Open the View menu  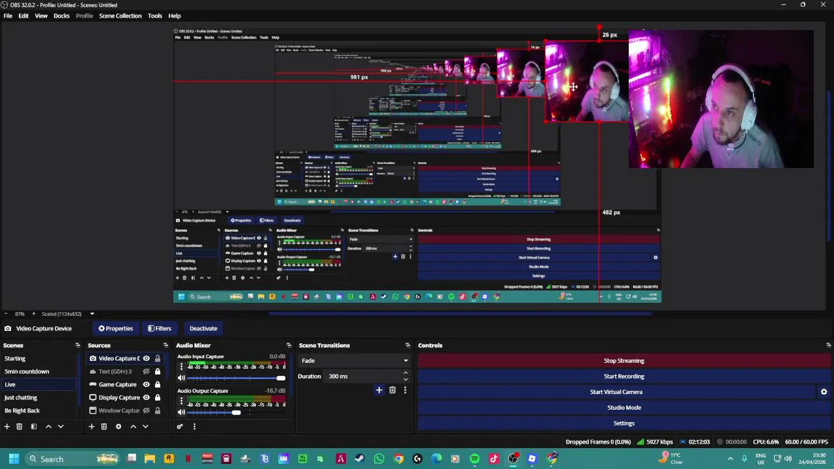click(x=41, y=16)
